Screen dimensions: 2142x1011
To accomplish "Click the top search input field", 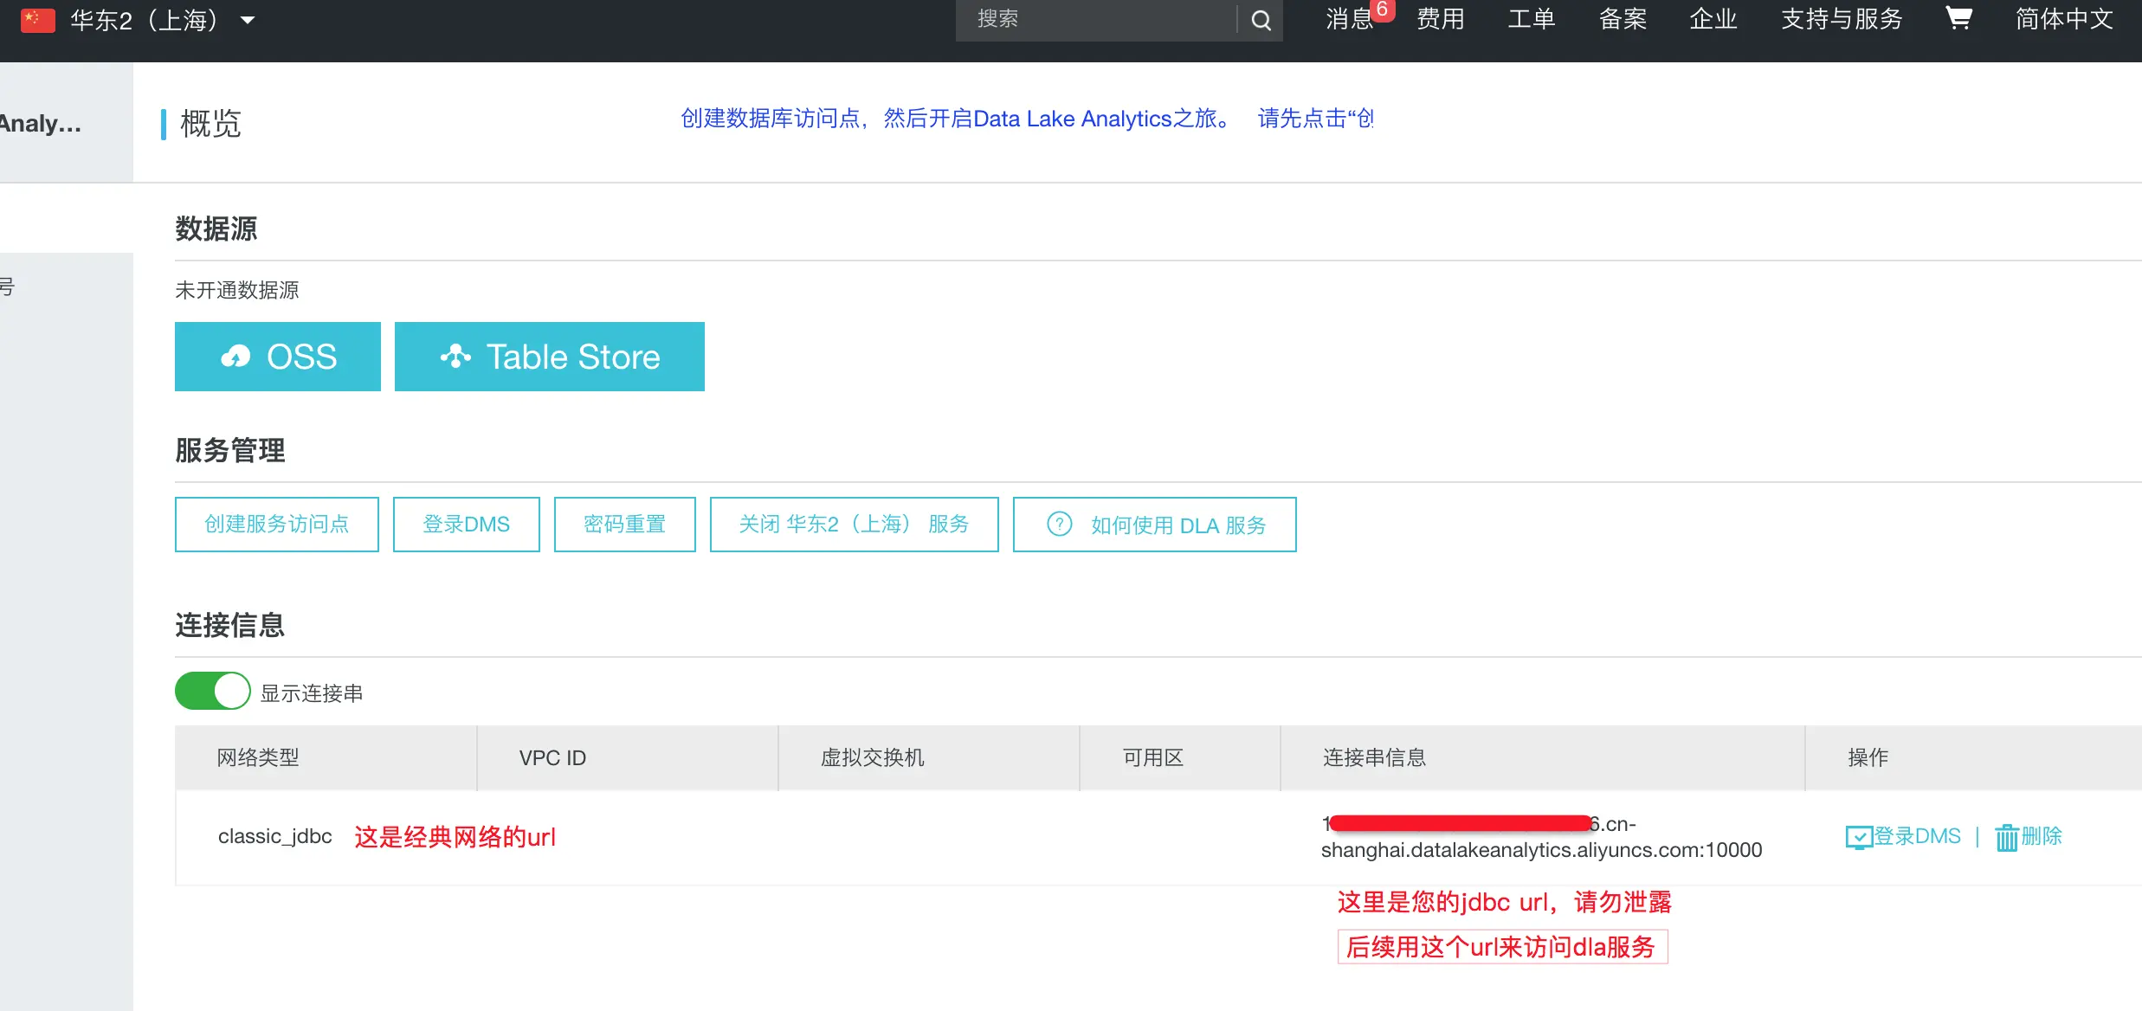I will point(1095,20).
